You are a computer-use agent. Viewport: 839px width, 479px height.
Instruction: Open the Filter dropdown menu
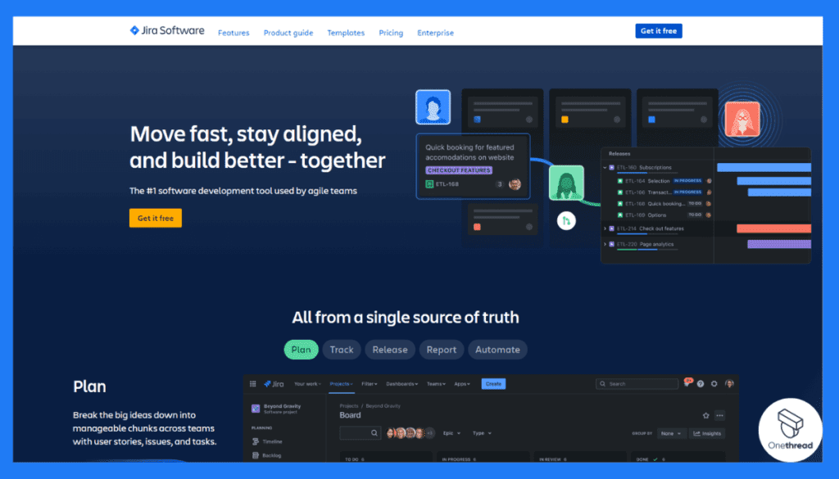(370, 384)
